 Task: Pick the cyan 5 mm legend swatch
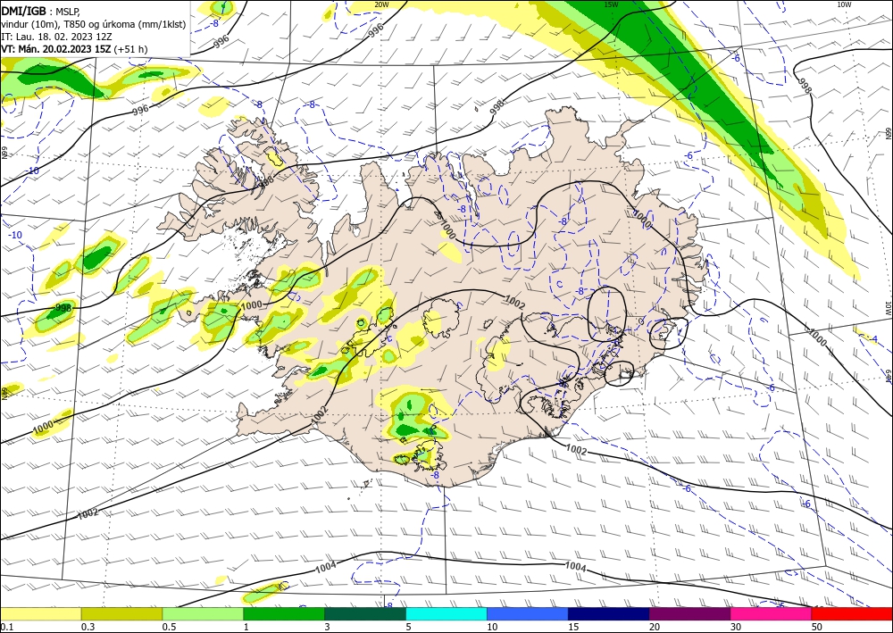[446, 613]
